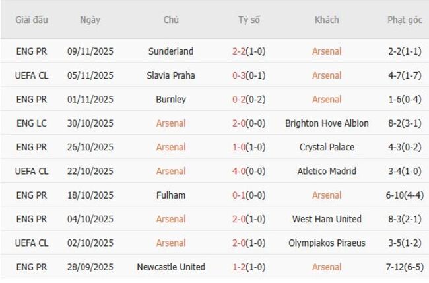Click Atletico Madrid in the away column

[x=327, y=172]
